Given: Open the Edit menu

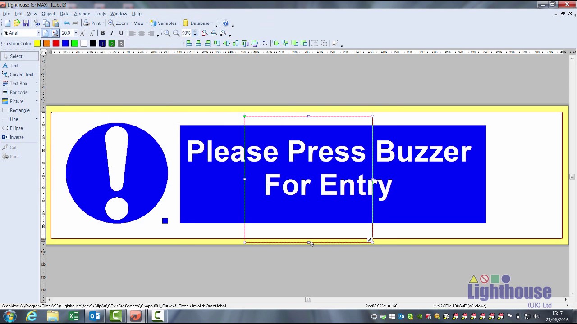Looking at the screenshot, I should pyautogui.click(x=18, y=13).
